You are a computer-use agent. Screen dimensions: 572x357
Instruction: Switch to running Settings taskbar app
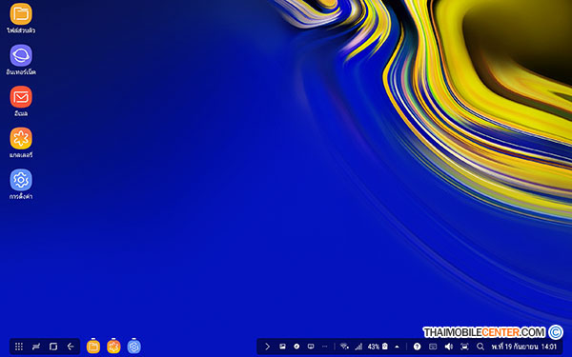133,347
